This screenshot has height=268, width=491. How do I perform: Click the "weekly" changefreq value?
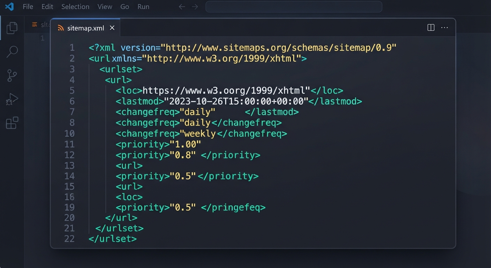pos(198,134)
